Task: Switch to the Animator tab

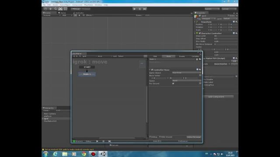Action: pos(79,13)
